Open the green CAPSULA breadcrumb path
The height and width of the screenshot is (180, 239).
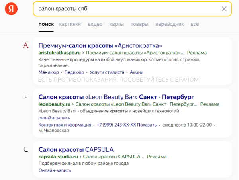114,157
